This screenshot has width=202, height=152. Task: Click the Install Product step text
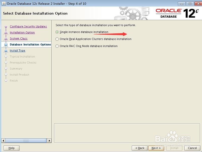pos(19,75)
